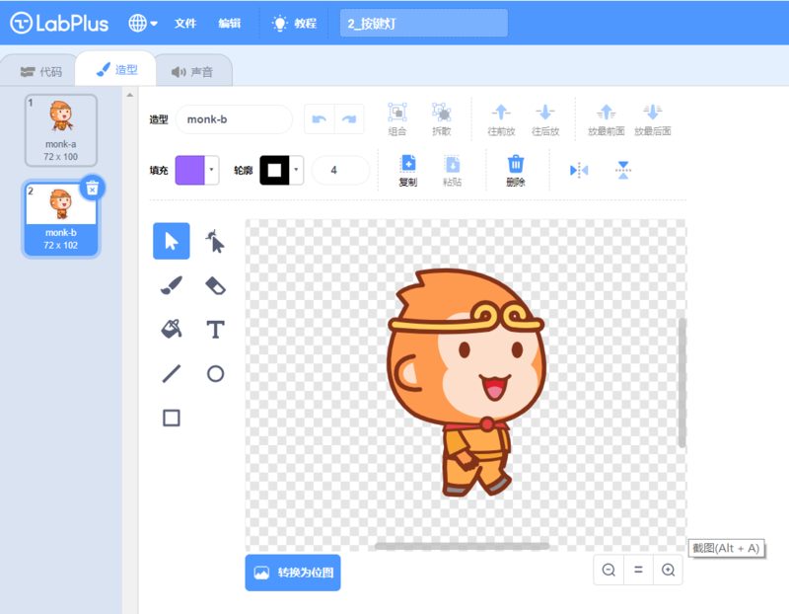Click the monkey character on the canvas
This screenshot has height=614, width=789.
tap(465, 383)
